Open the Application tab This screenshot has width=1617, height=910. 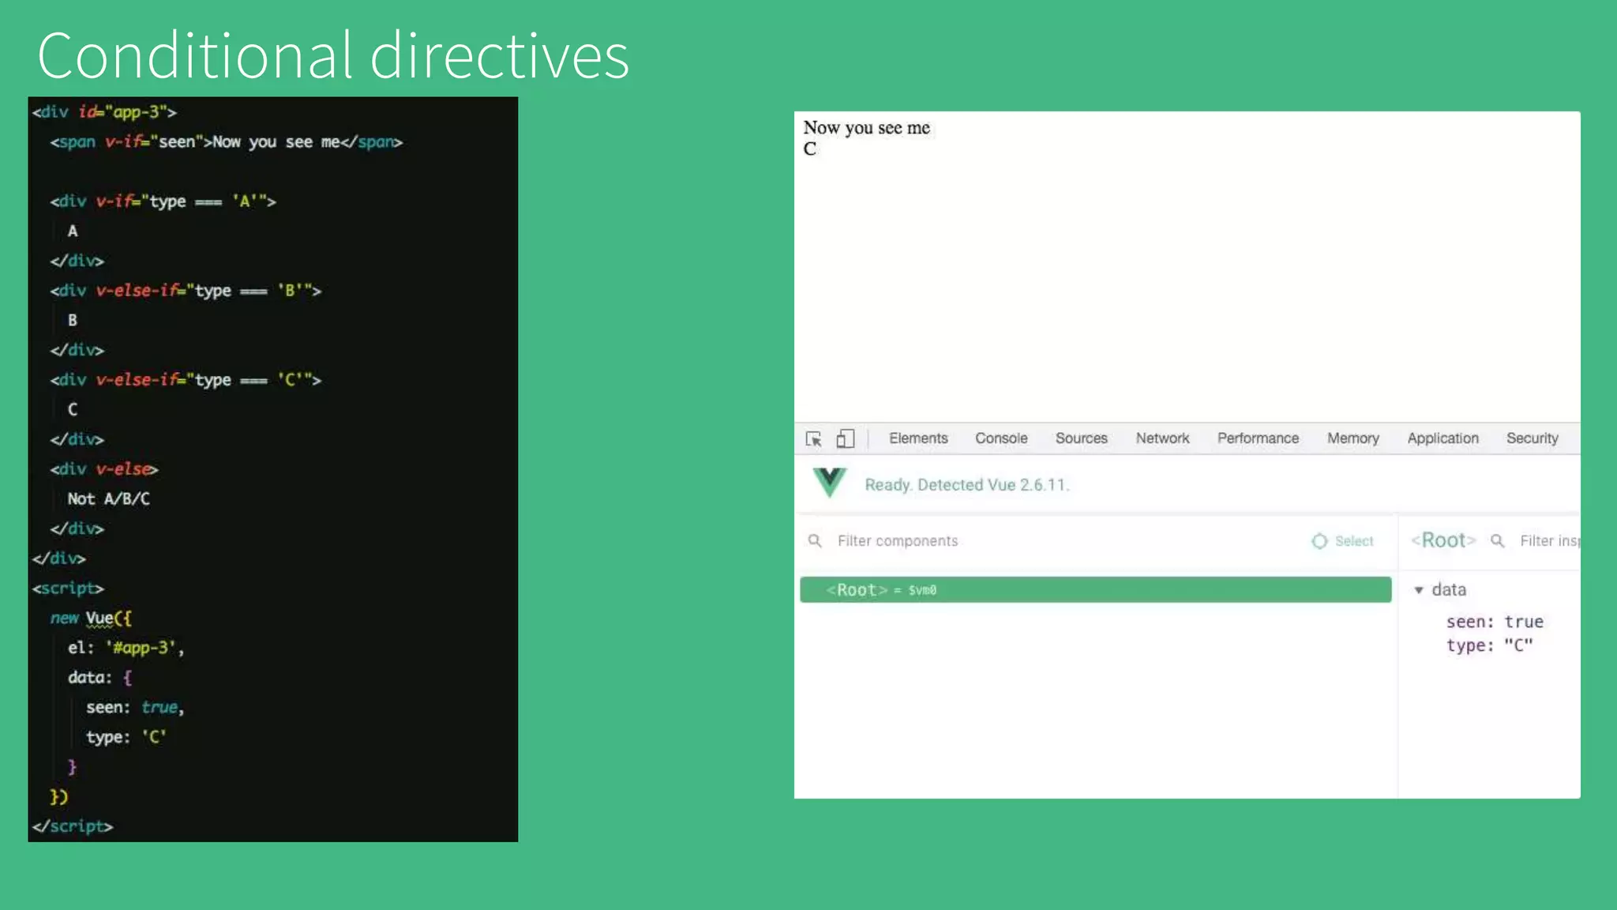point(1443,438)
